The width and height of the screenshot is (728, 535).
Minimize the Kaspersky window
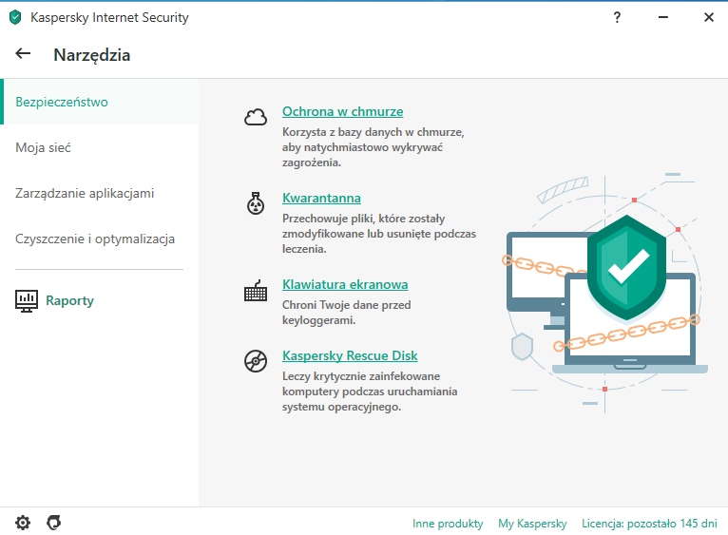click(663, 18)
